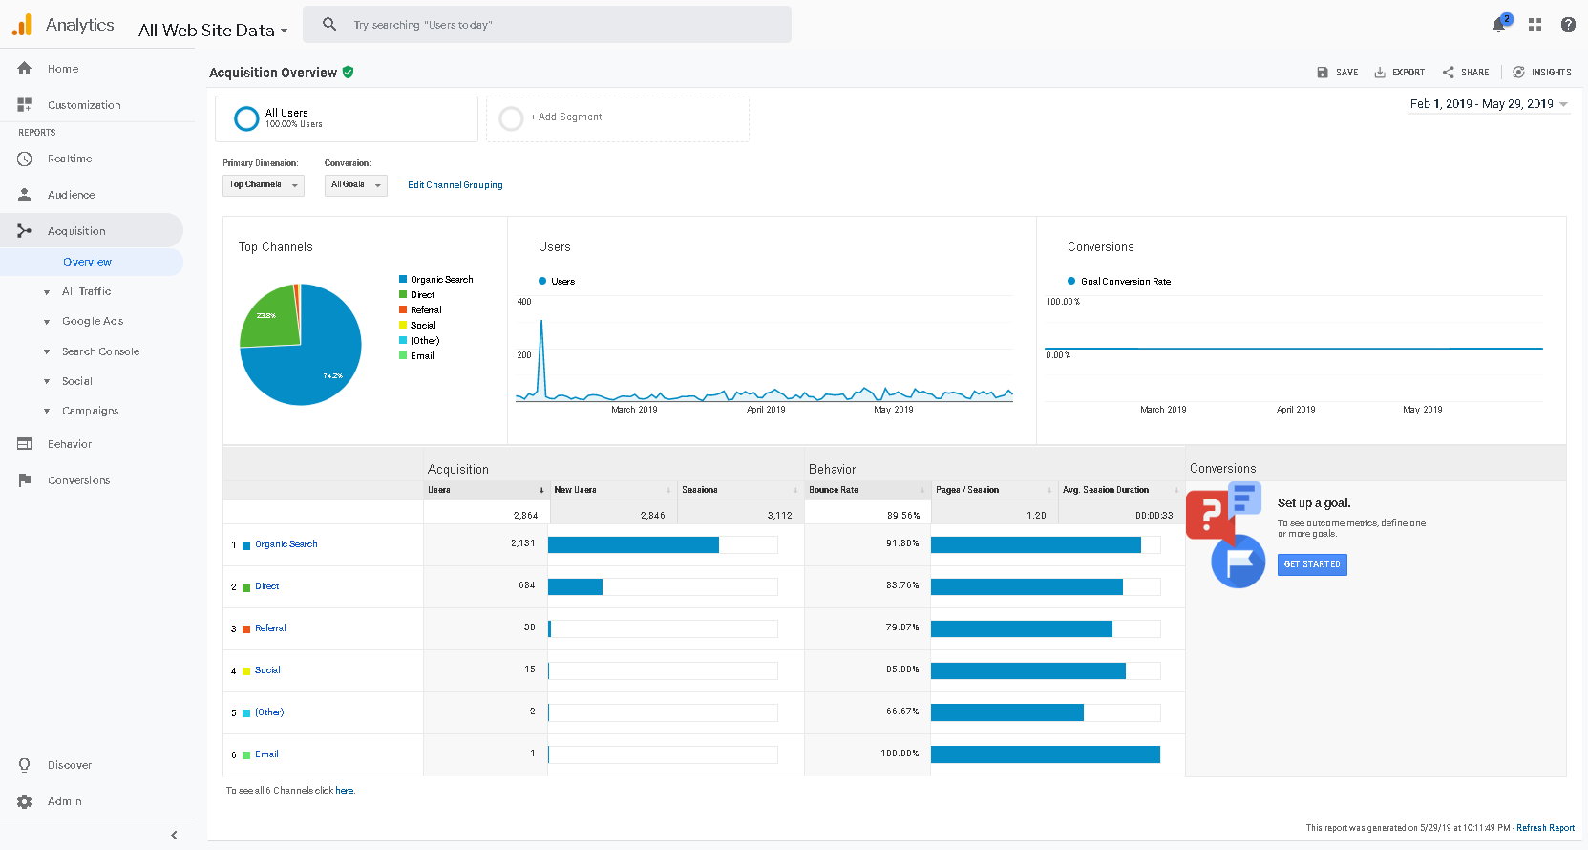Click the Analytics logo icon

(x=22, y=25)
